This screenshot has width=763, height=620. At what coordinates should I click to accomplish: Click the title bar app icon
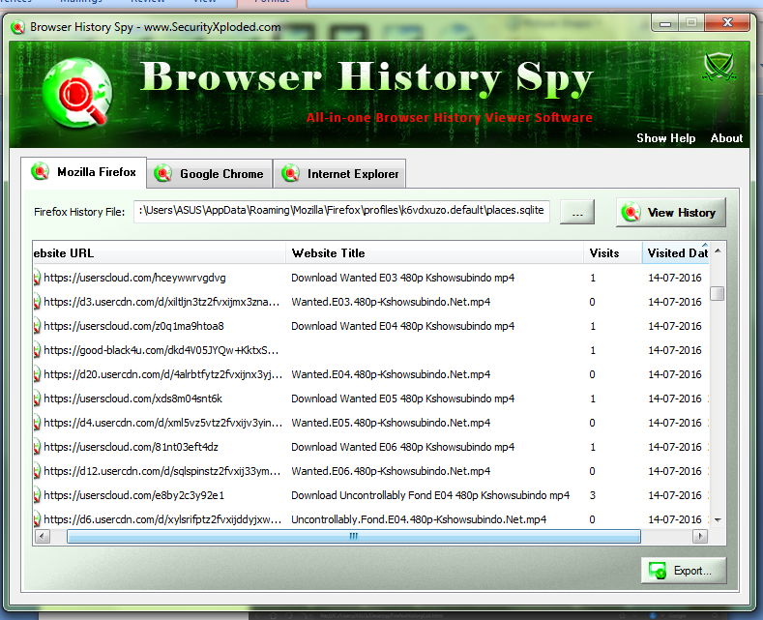[x=18, y=27]
